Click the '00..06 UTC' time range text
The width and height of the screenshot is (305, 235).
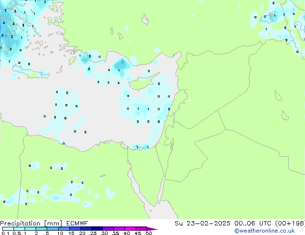pos(253,223)
